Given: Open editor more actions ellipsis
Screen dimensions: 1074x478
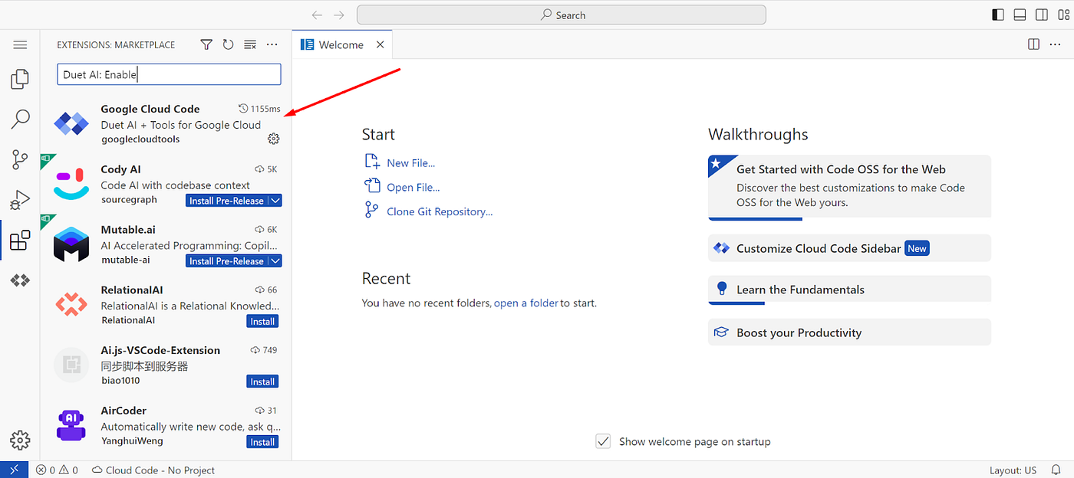Looking at the screenshot, I should (1056, 44).
